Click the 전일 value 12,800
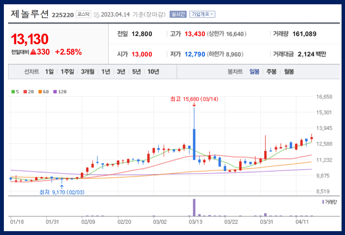This screenshot has height=235, width=345. pos(142,34)
